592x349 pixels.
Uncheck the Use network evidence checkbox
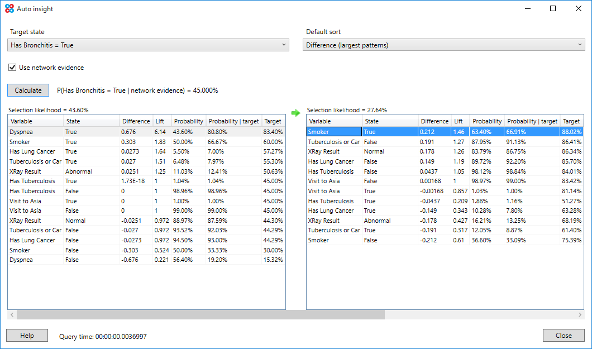(x=12, y=67)
